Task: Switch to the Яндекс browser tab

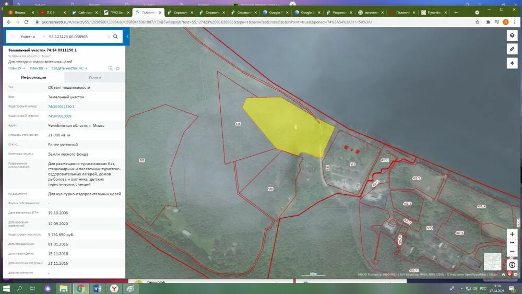Action: point(21,13)
